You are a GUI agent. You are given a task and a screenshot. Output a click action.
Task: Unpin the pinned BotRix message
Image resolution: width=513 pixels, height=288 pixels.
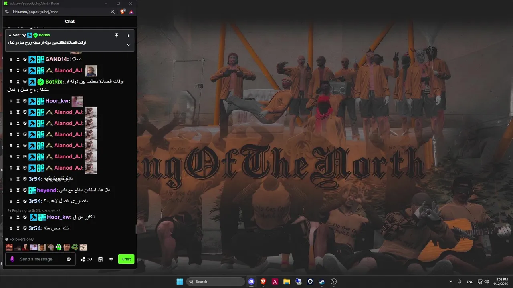pos(117,35)
